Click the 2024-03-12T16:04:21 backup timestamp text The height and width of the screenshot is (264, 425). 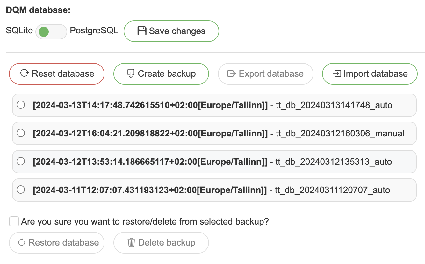150,133
